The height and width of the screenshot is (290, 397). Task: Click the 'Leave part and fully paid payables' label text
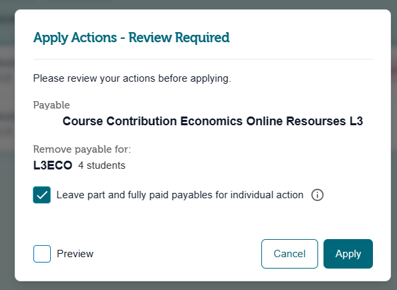[x=180, y=195]
